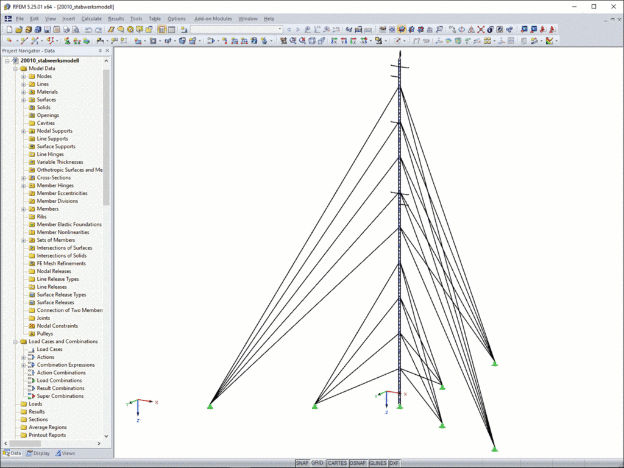
Task: Select Super Combinations in tree
Action: [60, 396]
